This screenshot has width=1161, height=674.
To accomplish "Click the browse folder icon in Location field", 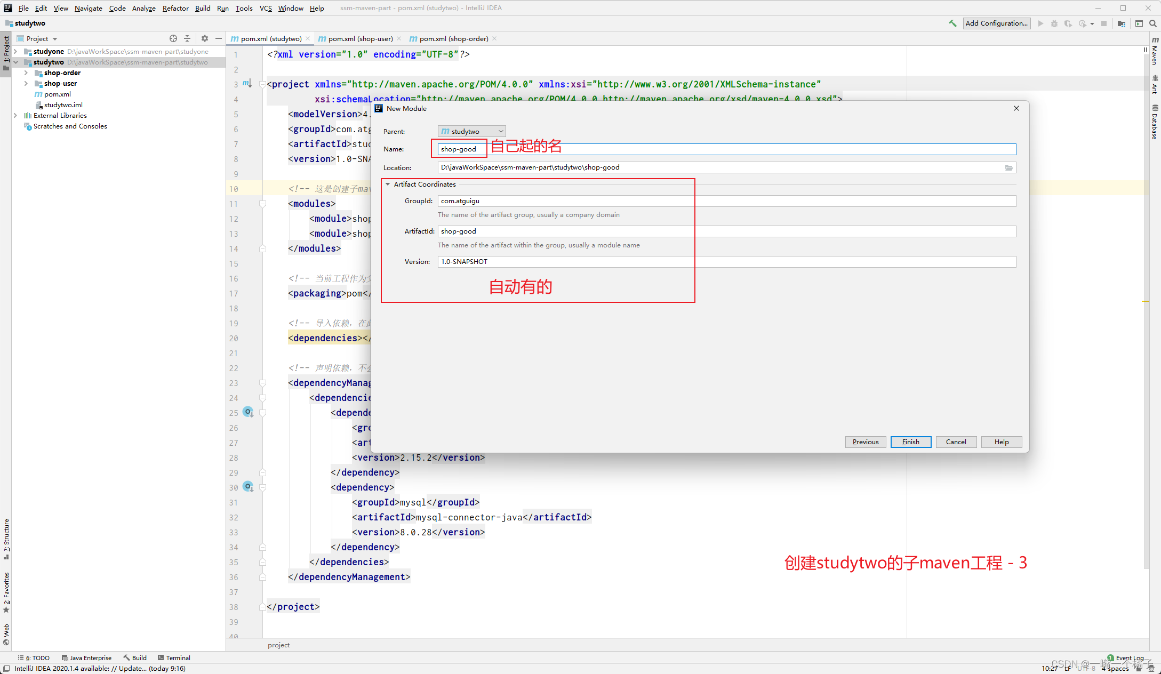I will tap(1009, 167).
